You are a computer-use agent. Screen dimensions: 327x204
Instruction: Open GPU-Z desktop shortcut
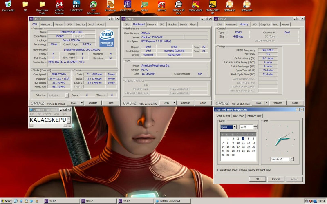145,6
